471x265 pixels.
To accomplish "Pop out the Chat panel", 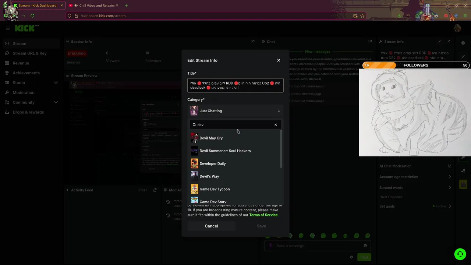I will click(x=370, y=42).
